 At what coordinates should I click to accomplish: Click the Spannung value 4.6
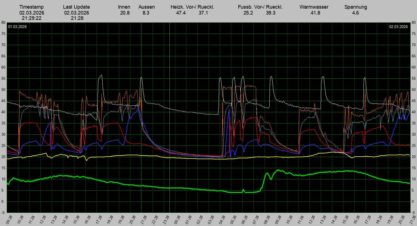[x=355, y=13]
